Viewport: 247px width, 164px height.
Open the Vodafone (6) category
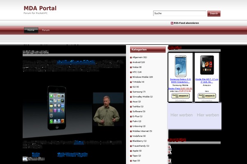(139, 136)
